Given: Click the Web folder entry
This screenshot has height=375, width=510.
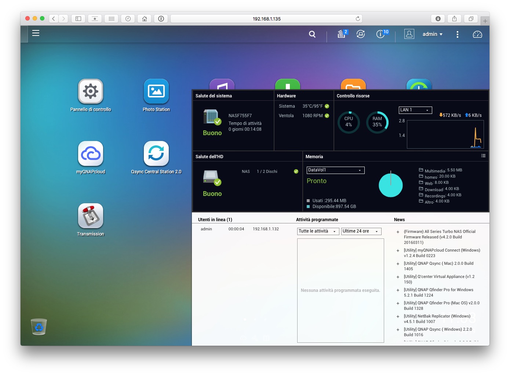Looking at the screenshot, I should point(434,183).
